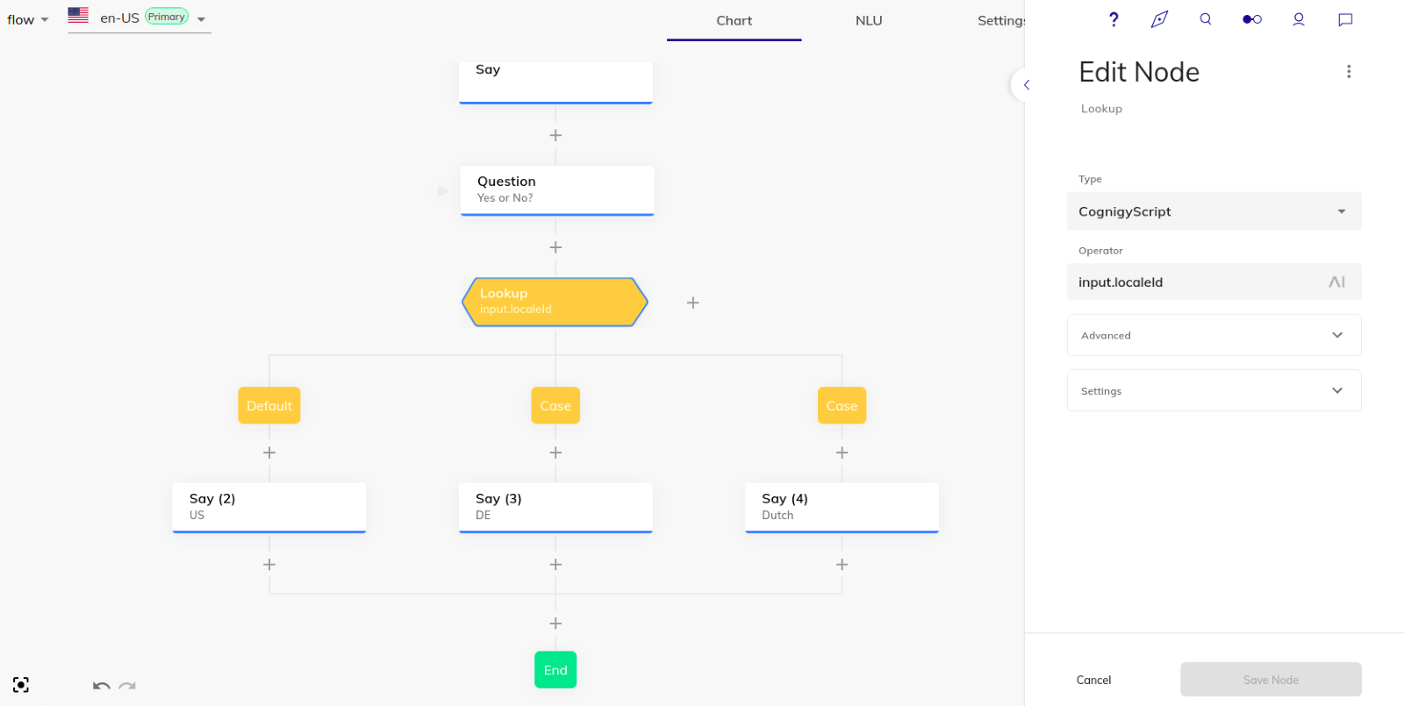Open the Type CognigyScript dropdown
This screenshot has width=1404, height=706.
pos(1214,211)
